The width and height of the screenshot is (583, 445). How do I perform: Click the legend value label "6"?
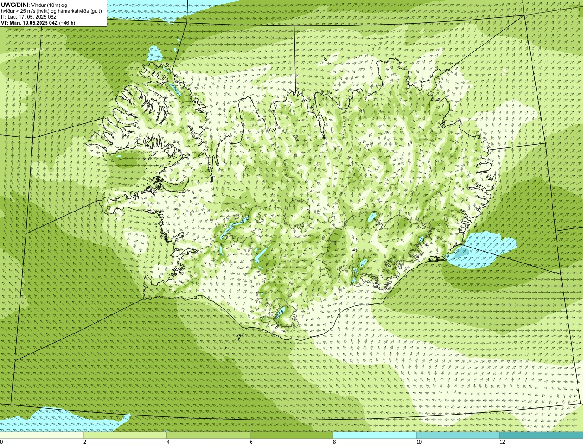[x=251, y=442]
